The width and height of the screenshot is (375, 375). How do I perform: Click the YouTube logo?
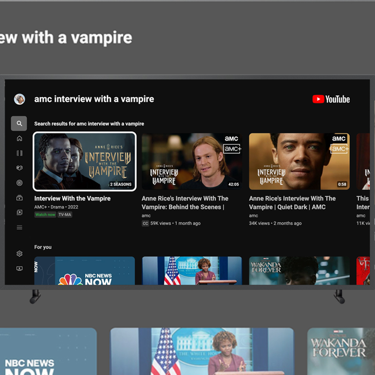(331, 99)
